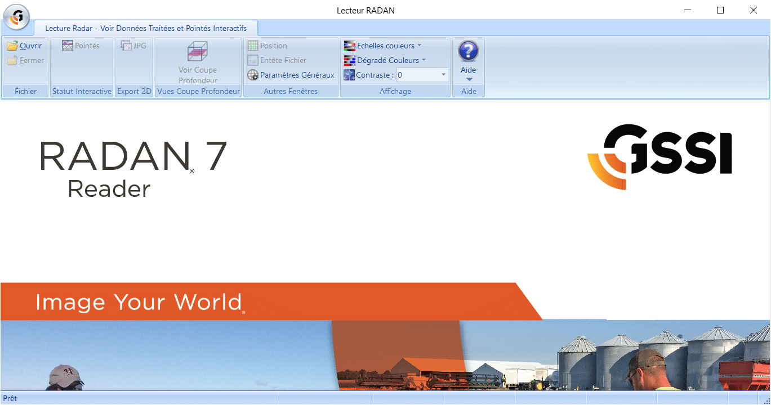Open Paramètres Généraux settings
This screenshot has height=405, width=771.
point(291,75)
